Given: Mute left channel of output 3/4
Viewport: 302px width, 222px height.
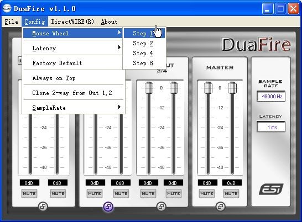Looking at the screenshot, I should [148, 193].
